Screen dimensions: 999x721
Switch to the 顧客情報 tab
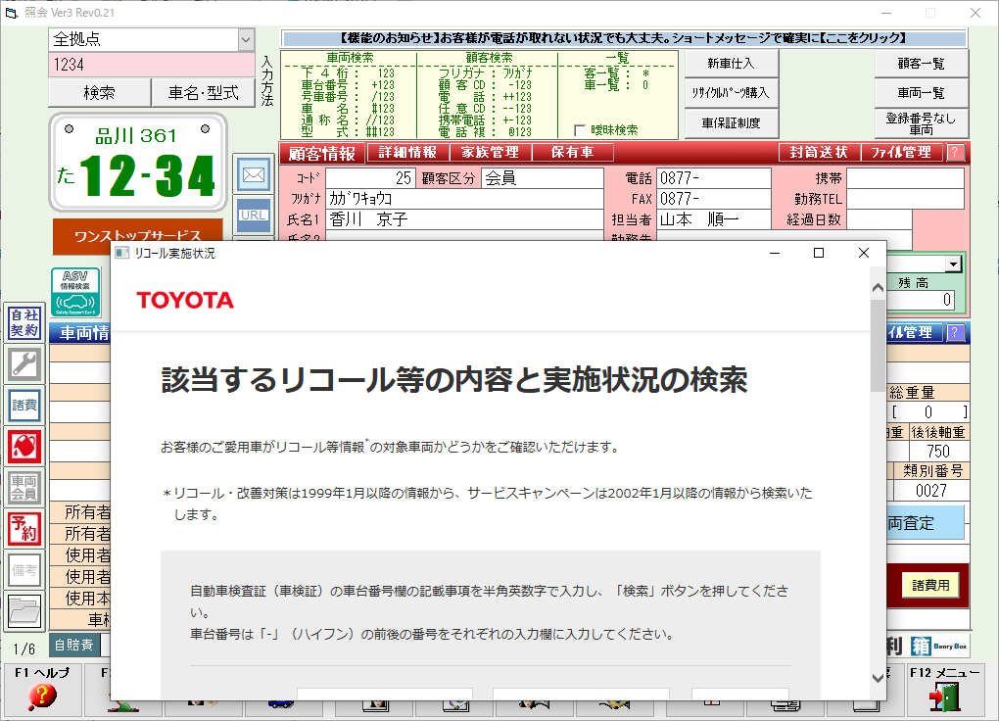(322, 154)
